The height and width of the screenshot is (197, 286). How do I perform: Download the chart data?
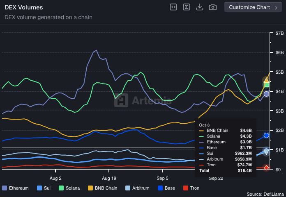(200, 7)
